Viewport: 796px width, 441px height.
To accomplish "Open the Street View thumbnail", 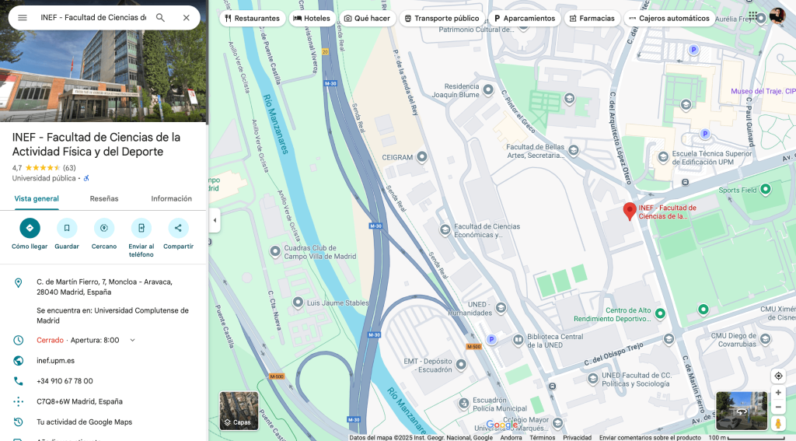I will point(741,411).
